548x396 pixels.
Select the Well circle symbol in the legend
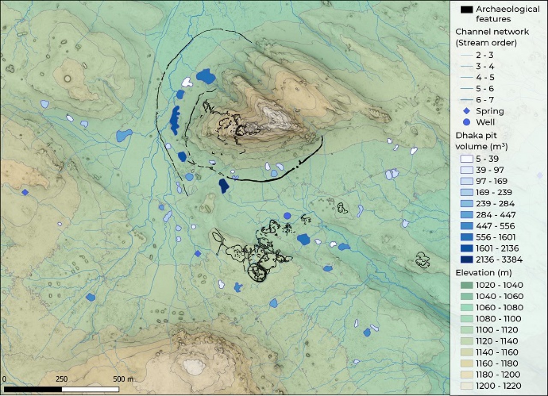click(466, 122)
